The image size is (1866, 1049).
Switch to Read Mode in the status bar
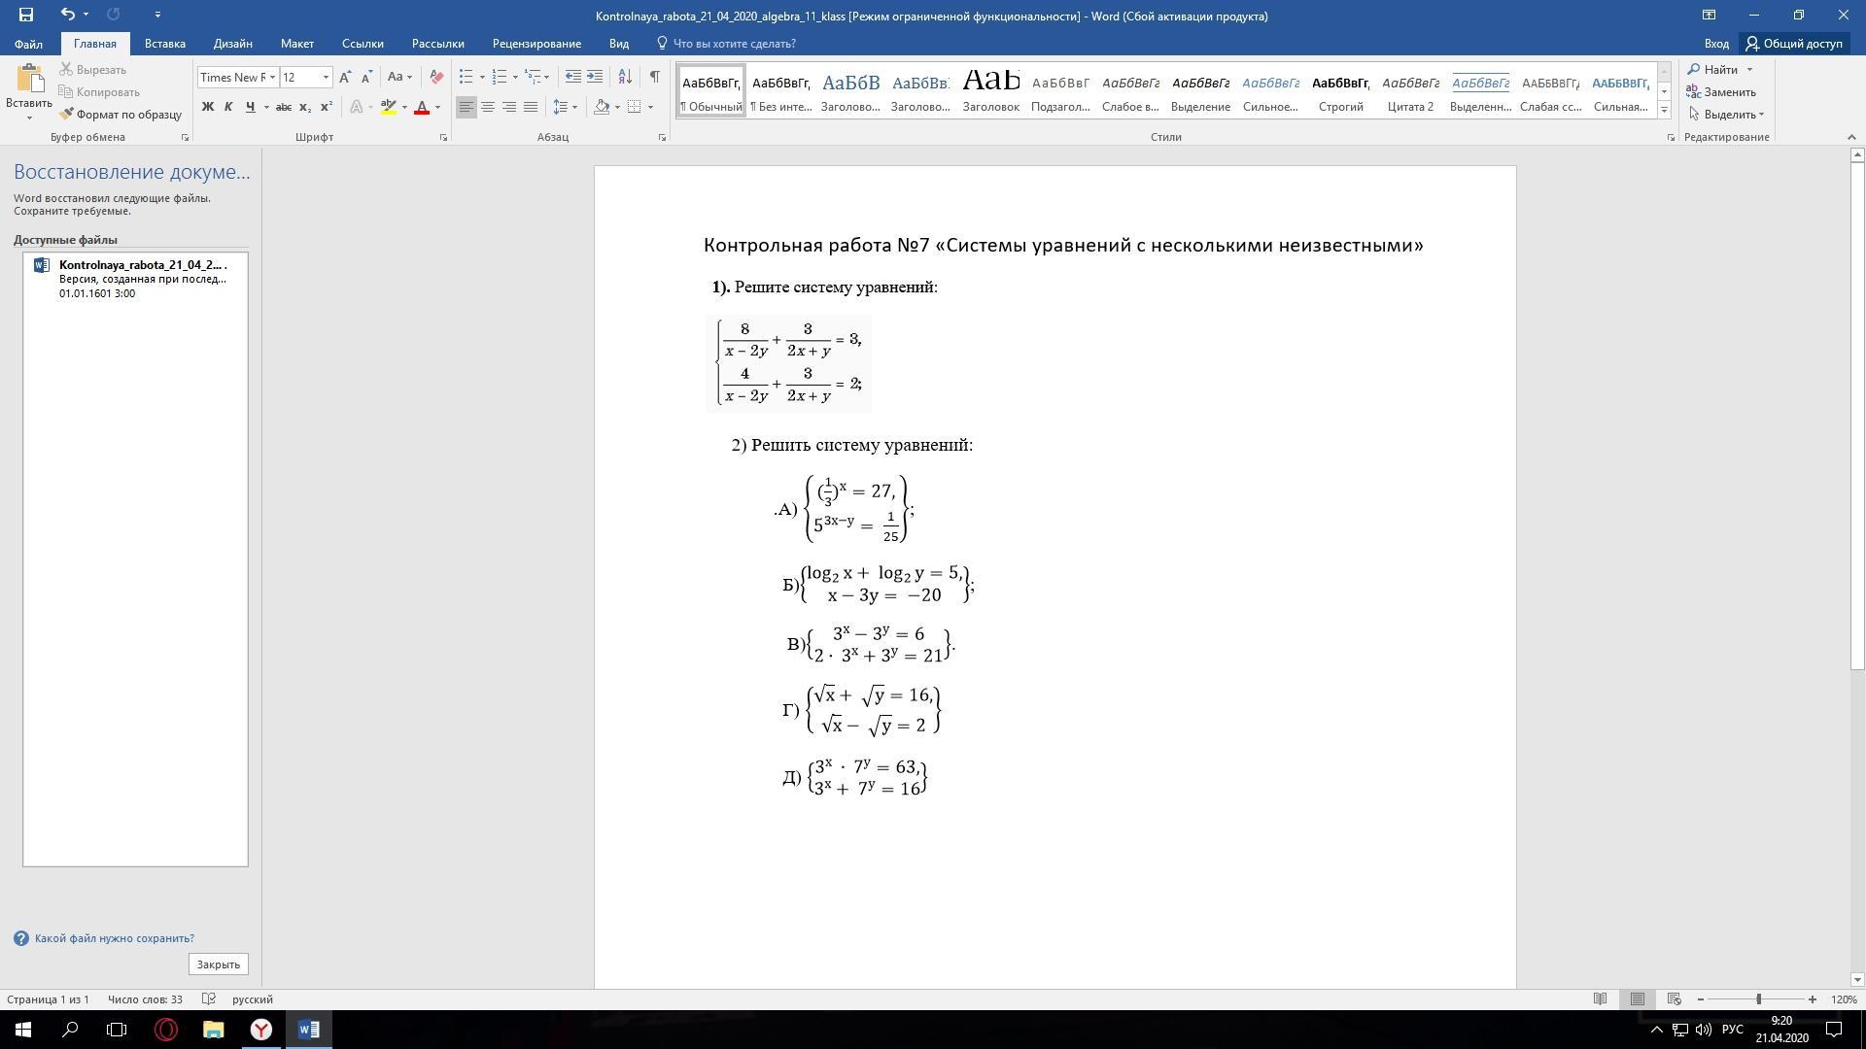point(1600,999)
